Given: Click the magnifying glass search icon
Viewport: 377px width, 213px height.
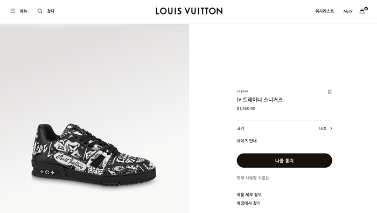Looking at the screenshot, I should point(40,11).
